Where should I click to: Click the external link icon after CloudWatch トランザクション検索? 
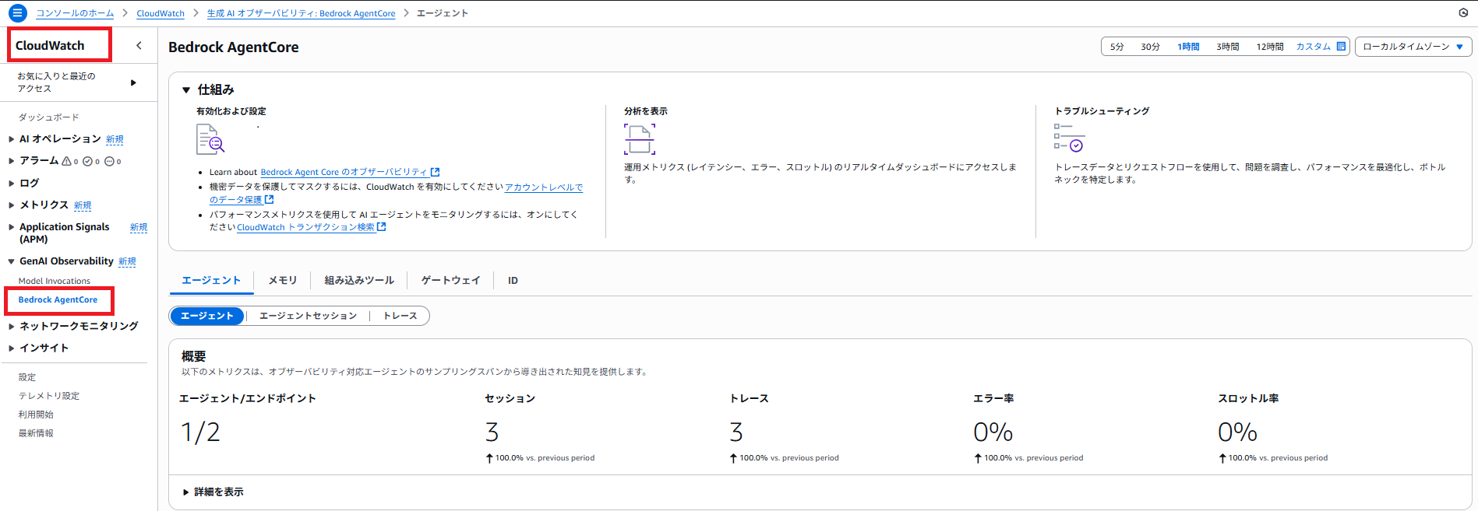click(382, 227)
